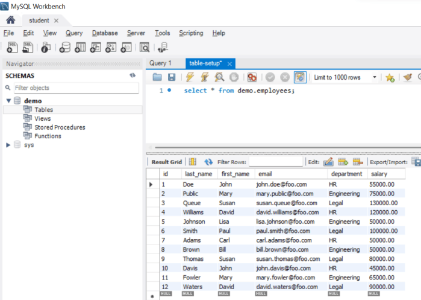Open the Server menu
The image size is (421, 300).
point(136,33)
